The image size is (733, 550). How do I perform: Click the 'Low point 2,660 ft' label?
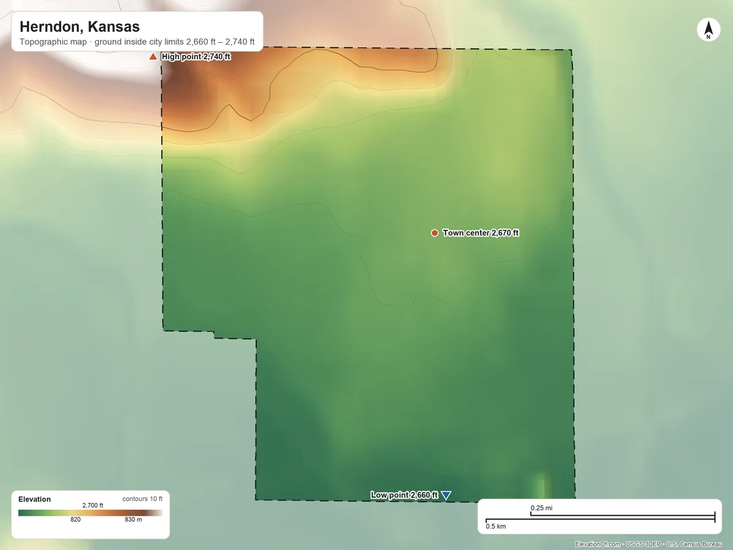(404, 495)
